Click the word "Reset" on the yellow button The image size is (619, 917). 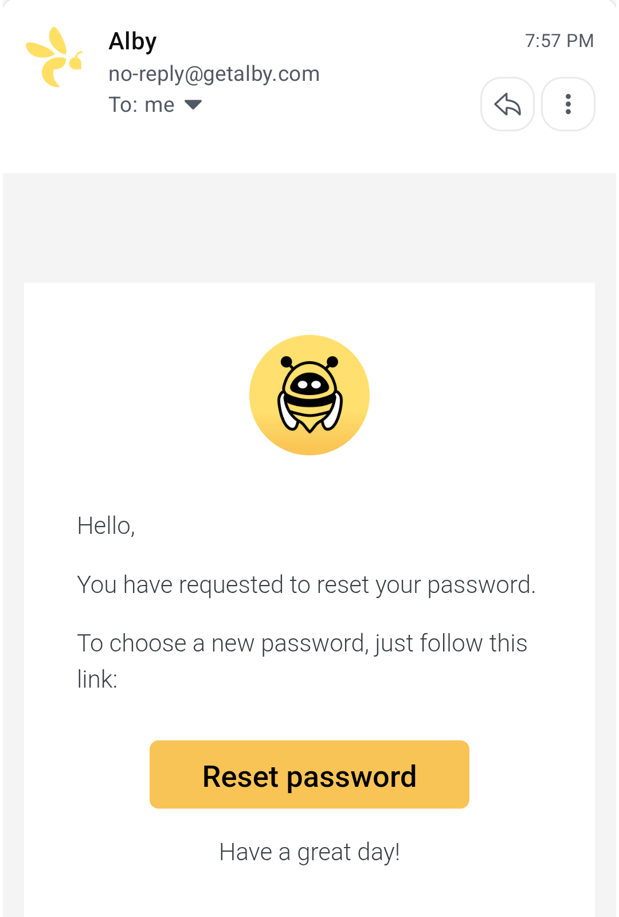240,777
